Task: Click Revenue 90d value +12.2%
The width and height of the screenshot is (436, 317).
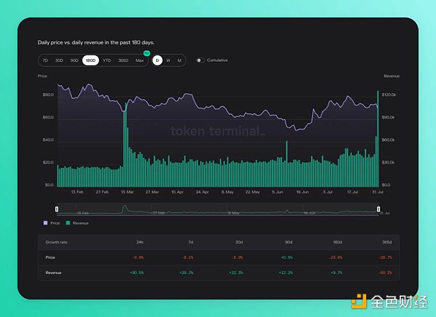Action: point(286,273)
